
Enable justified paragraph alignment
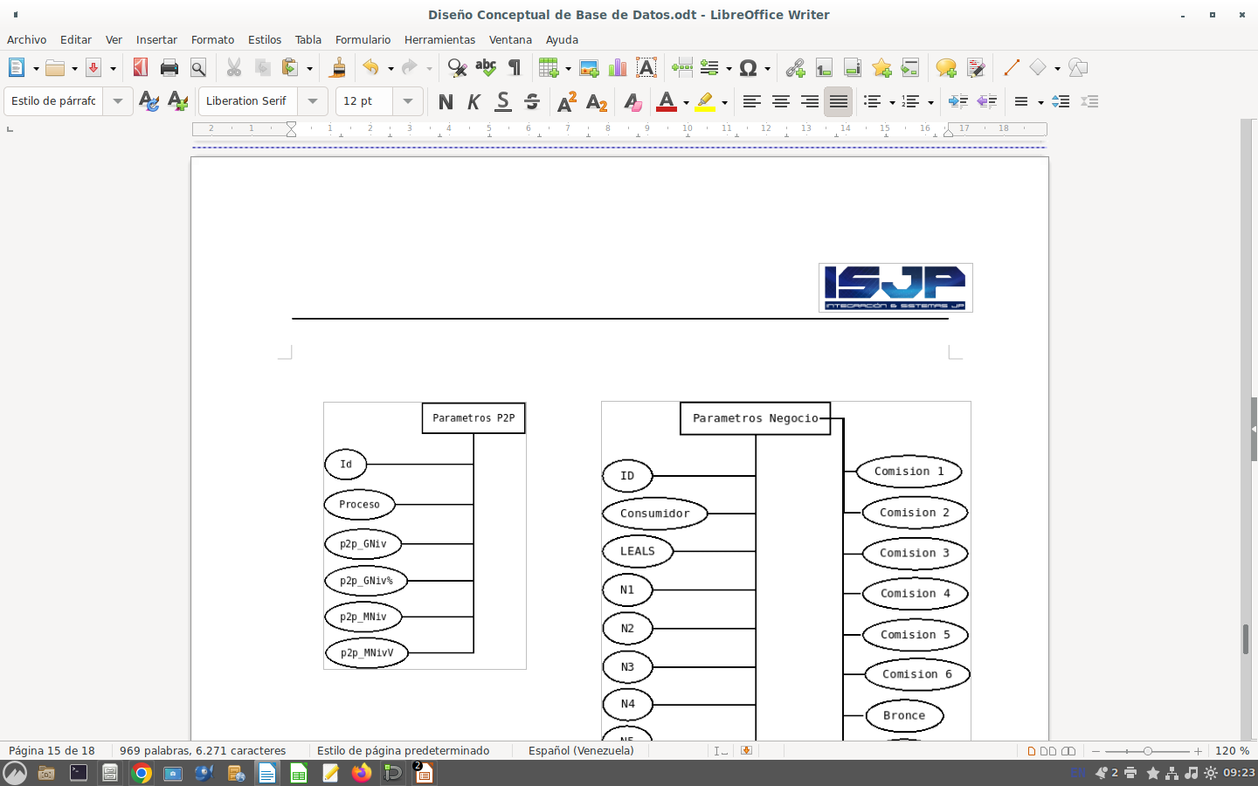(x=838, y=101)
